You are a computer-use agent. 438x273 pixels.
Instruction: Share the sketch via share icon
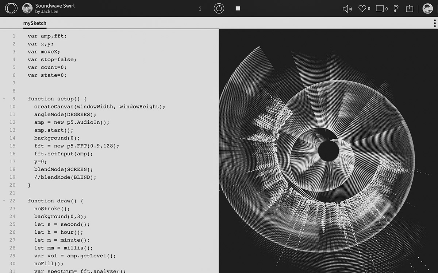click(x=410, y=9)
